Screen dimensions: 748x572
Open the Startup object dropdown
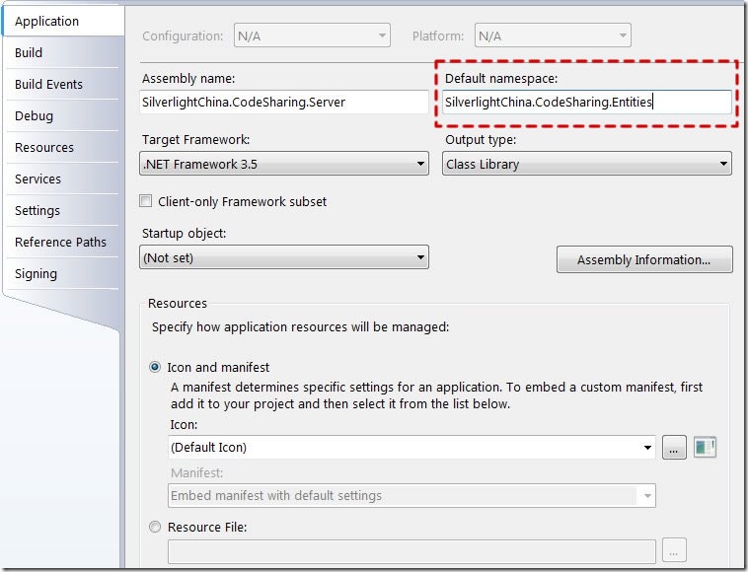(284, 257)
